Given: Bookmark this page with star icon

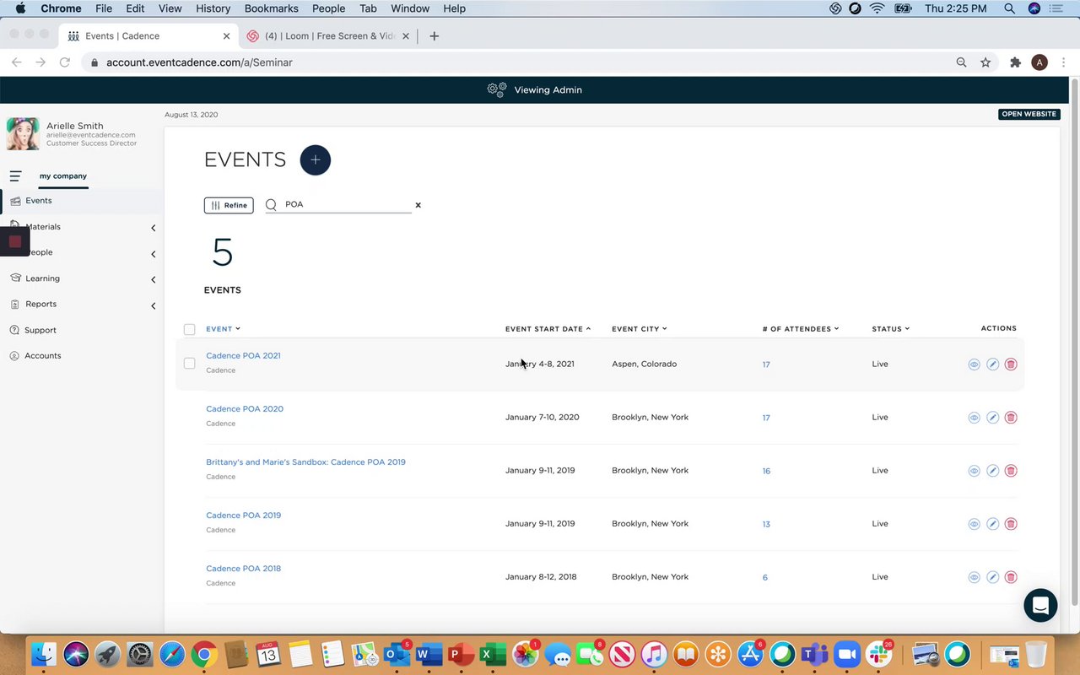Looking at the screenshot, I should click(985, 62).
